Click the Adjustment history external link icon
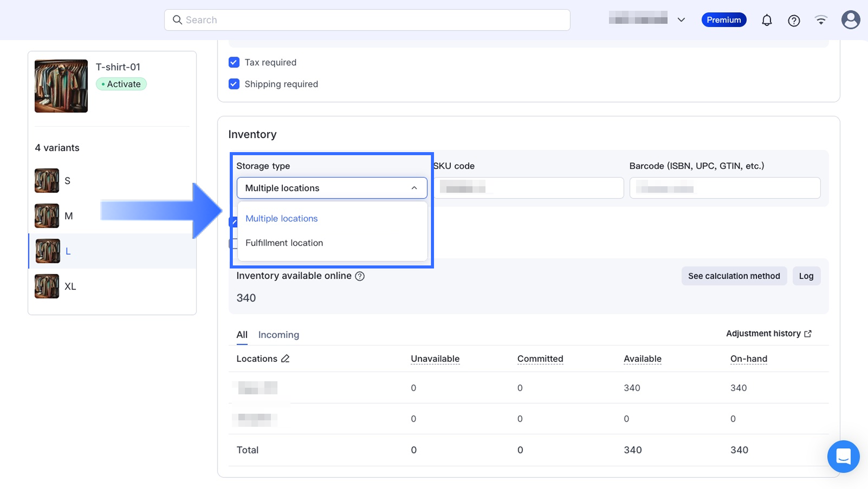Screen dimensions: 868x489 (x=808, y=334)
